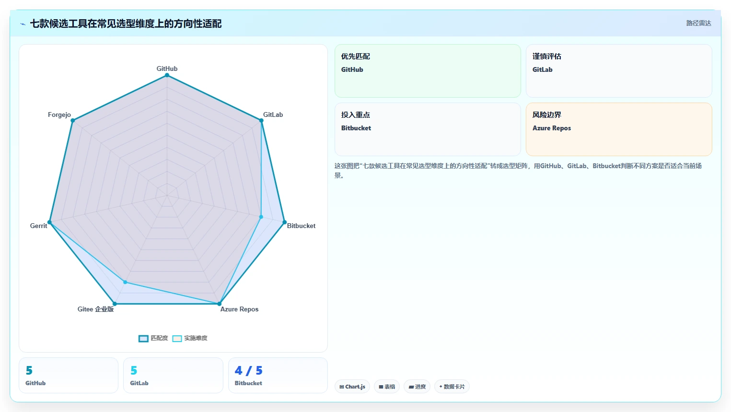Select the stat card showing 5 GitLab
Image resolution: width=731 pixels, height=412 pixels.
click(173, 375)
